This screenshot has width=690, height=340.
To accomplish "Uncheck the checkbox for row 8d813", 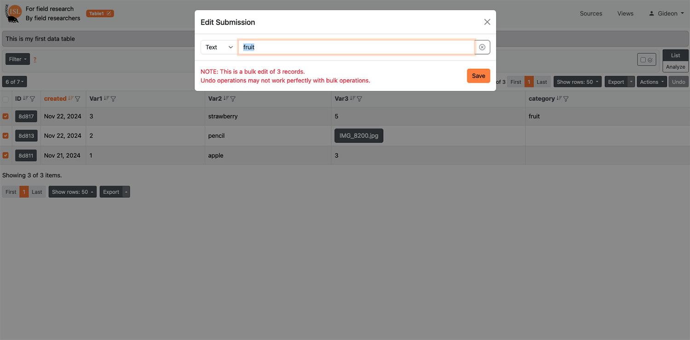I will [x=6, y=136].
